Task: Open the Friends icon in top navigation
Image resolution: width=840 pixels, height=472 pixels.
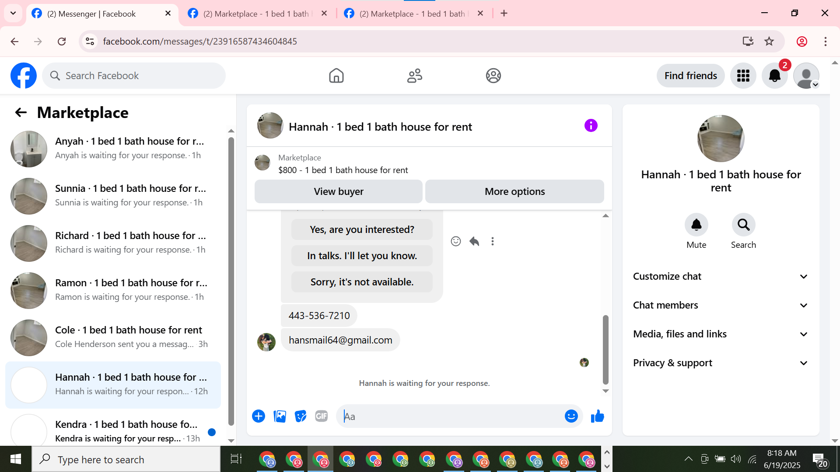Action: click(x=415, y=76)
